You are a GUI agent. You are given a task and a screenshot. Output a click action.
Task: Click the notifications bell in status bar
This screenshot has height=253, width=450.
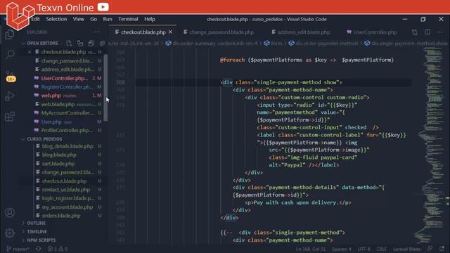[442, 249]
